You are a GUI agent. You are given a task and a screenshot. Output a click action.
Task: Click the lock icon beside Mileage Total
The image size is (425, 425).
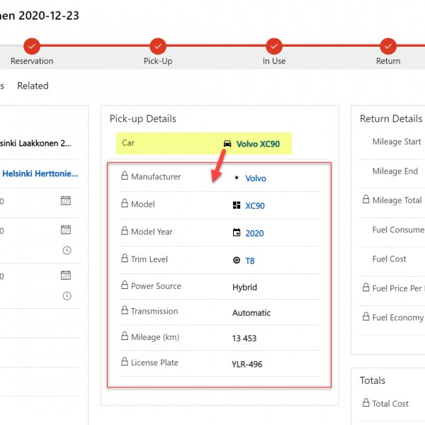[x=366, y=199]
